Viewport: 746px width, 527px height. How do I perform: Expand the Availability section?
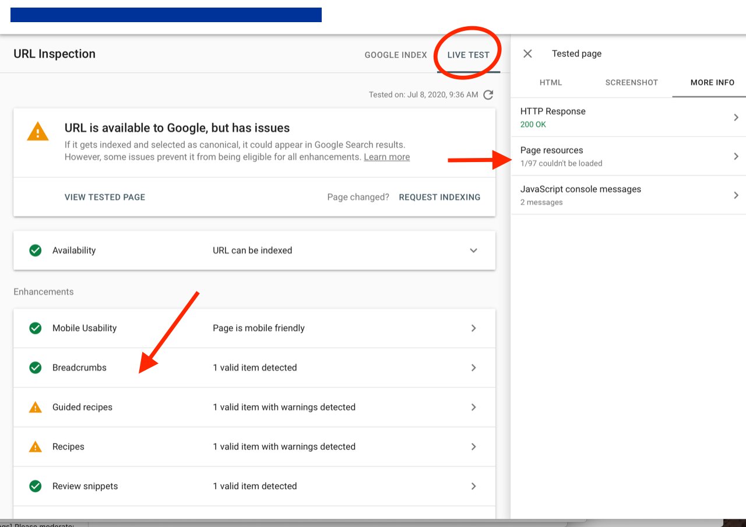(474, 250)
